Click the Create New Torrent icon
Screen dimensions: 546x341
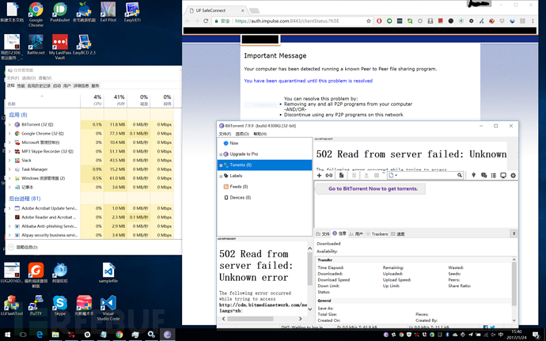click(341, 175)
